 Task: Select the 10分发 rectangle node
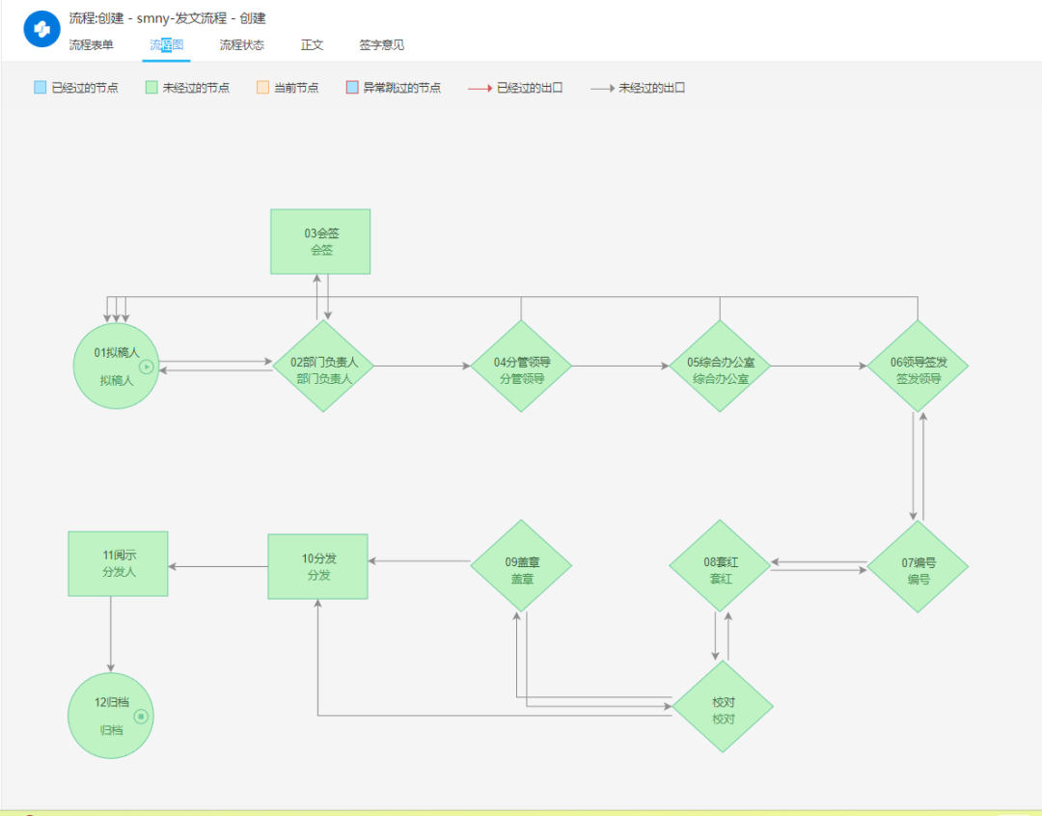[317, 566]
